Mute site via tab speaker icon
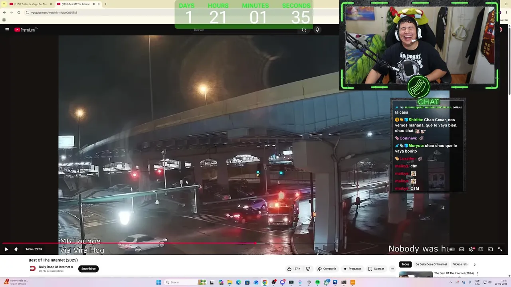This screenshot has width=511, height=287. [94, 4]
